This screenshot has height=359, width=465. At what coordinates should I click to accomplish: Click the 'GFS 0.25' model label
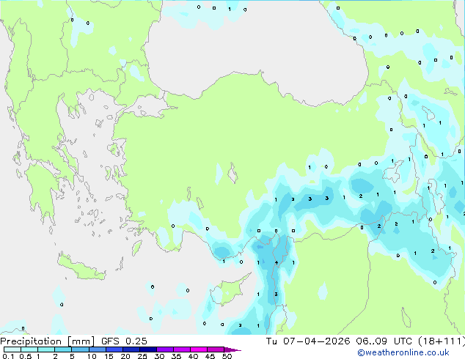124,341
